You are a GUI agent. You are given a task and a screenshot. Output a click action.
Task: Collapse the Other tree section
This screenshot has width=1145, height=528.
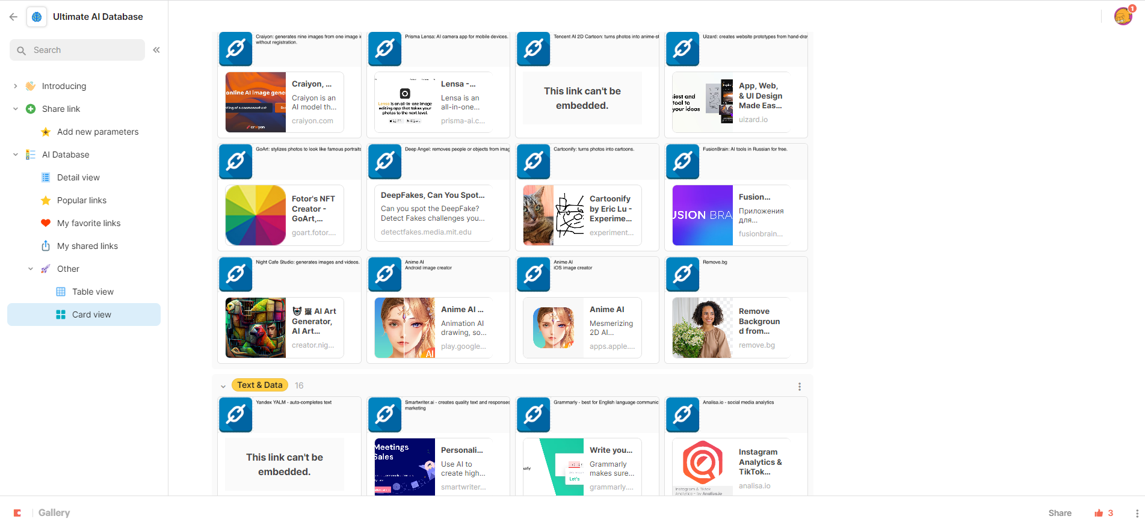click(x=31, y=269)
